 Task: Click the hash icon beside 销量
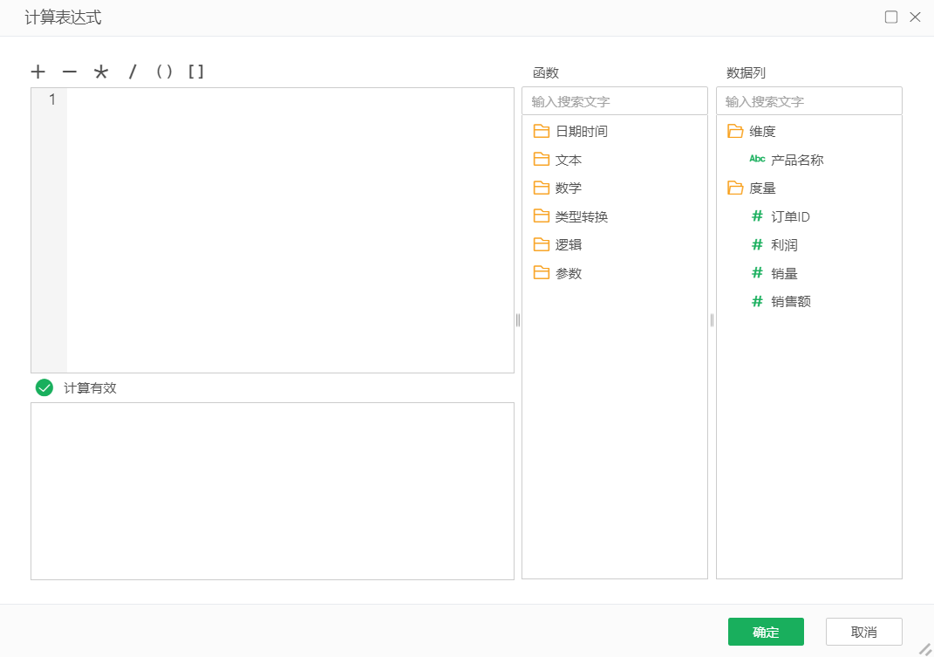tap(757, 272)
